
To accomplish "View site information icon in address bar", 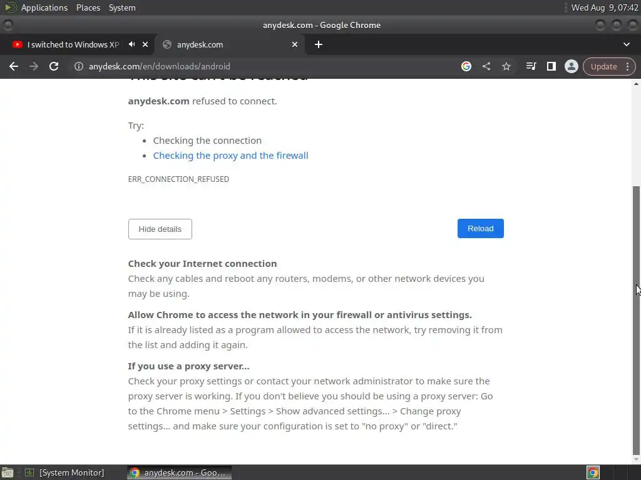I will coord(78,66).
